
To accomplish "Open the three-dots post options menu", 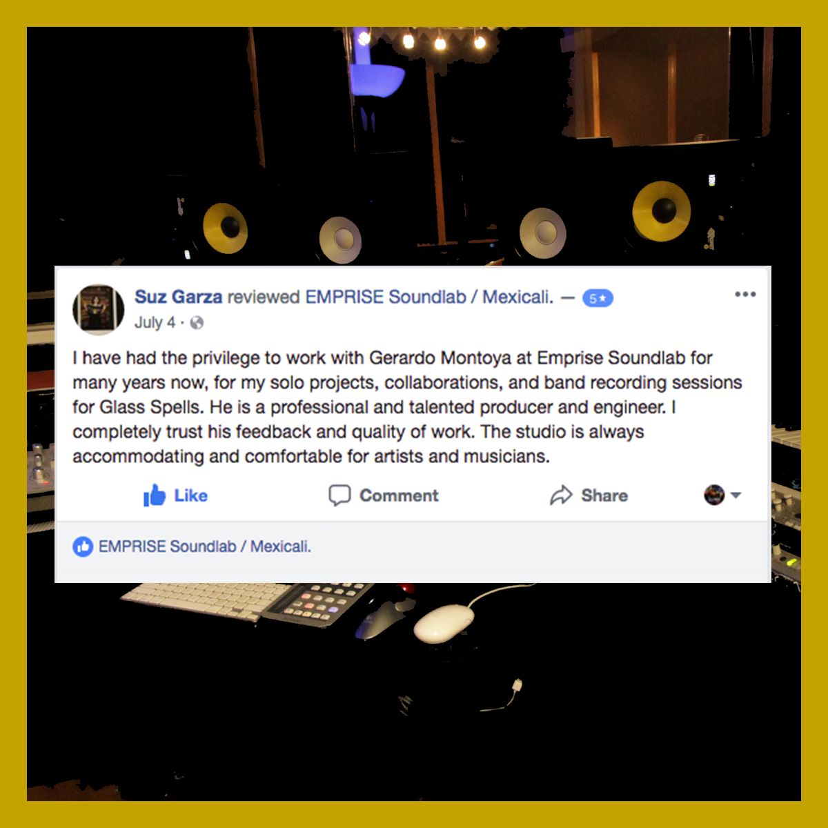I will coord(745,295).
